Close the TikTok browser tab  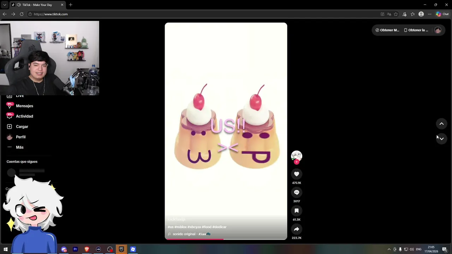point(62,5)
